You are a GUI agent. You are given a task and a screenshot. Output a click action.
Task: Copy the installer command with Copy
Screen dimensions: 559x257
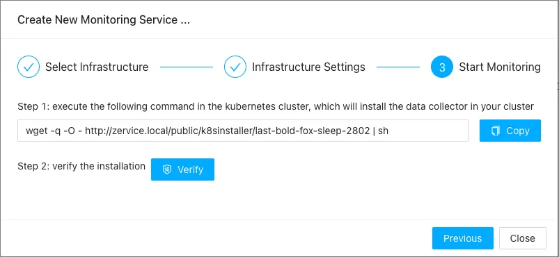(510, 131)
